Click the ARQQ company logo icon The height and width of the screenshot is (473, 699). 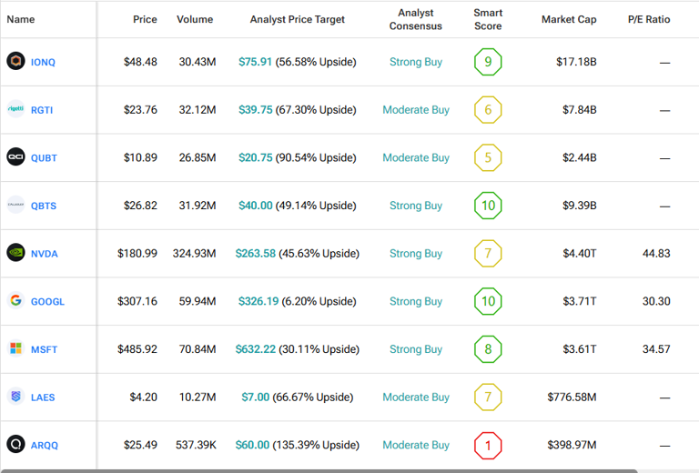pos(15,445)
